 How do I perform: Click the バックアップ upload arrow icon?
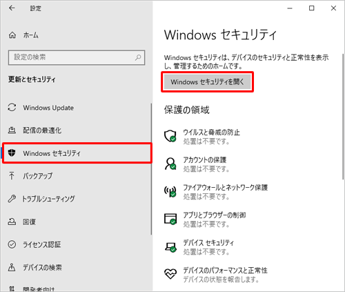[12, 175]
